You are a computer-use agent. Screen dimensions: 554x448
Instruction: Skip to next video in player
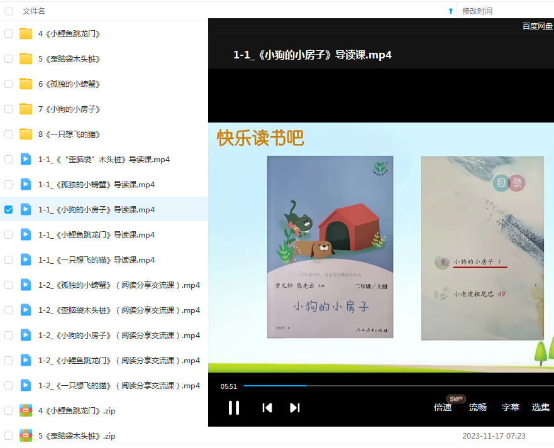[x=295, y=408]
